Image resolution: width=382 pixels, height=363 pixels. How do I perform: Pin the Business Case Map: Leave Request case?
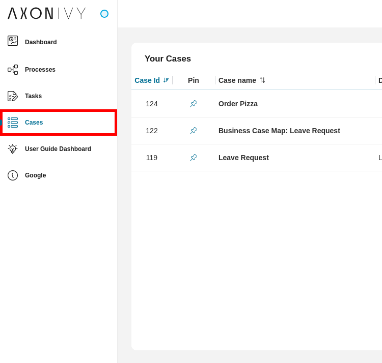coord(194,131)
